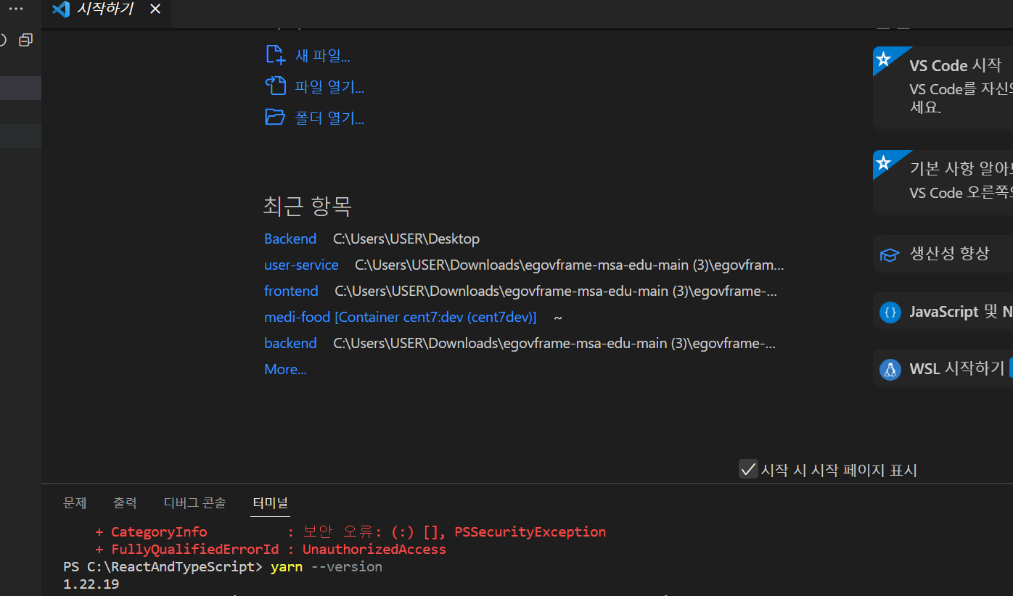Collapse all folders in the side bar
Screen dimensions: 1013x596
pyautogui.click(x=26, y=41)
